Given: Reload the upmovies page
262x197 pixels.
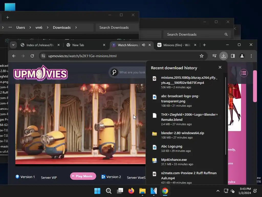Looking at the screenshot, I should tap(32, 56).
